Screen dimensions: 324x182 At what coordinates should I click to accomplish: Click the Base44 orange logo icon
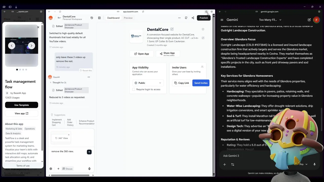click(51, 18)
